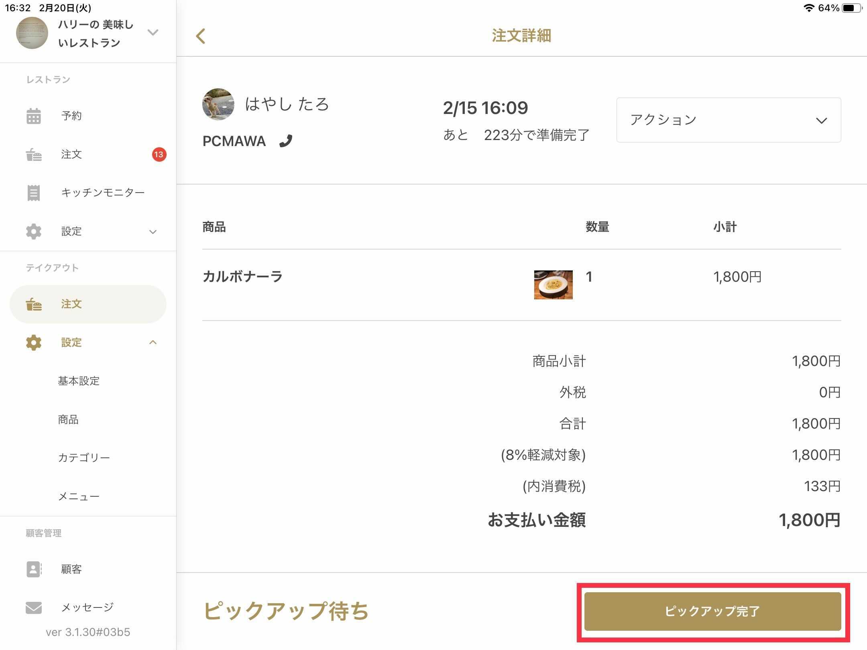Select 商品 in settings submenu
This screenshot has width=867, height=650.
68,420
